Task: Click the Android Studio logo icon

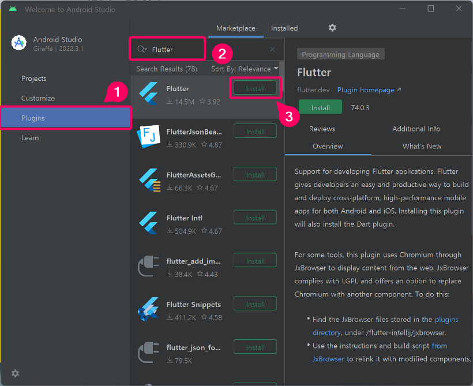Action: tap(19, 43)
